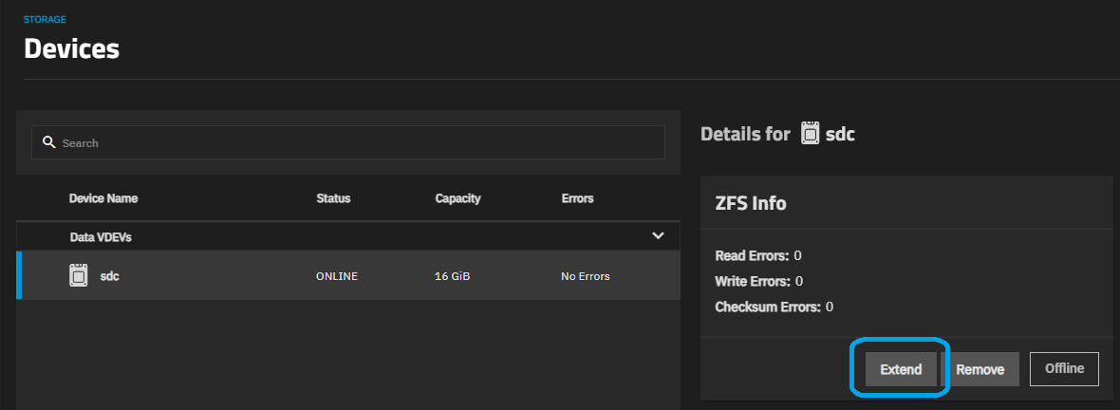Viewport: 1120px width, 410px height.
Task: Focus the device Search field
Action: [x=347, y=143]
